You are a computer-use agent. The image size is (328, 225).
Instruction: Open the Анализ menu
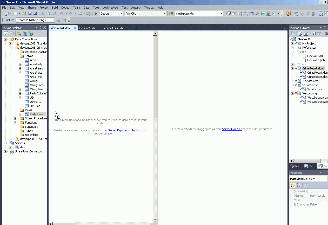[x=136, y=8]
